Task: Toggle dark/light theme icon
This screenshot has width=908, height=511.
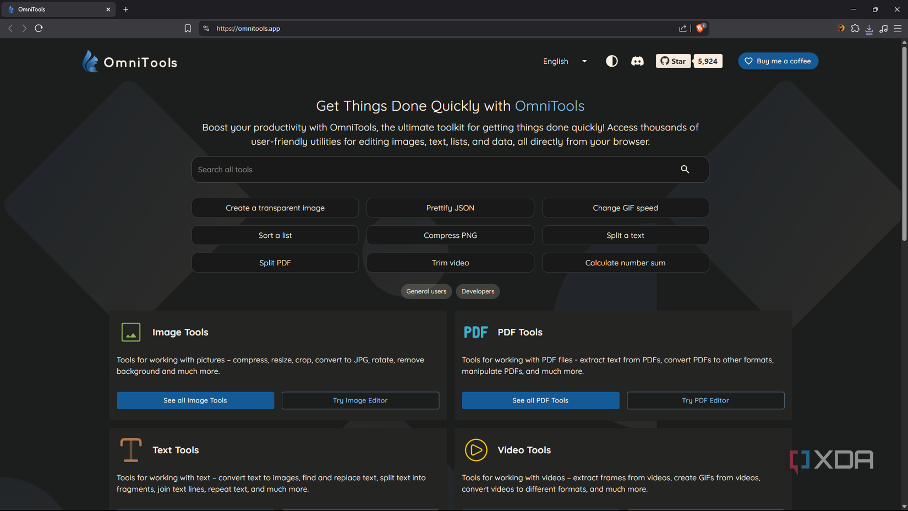Action: (611, 61)
